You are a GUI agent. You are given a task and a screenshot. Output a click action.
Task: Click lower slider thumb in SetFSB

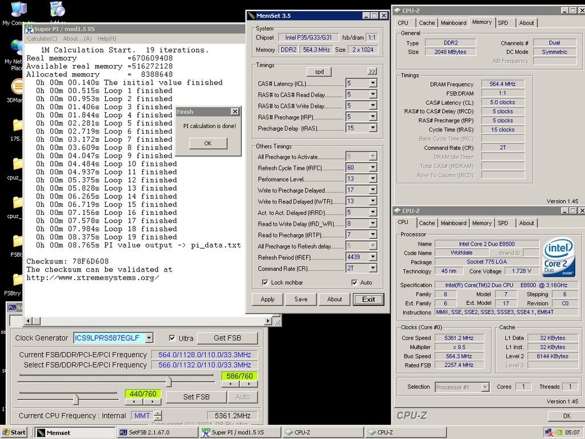pos(76,400)
